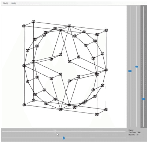Click the 'KeyDown: LWin' status text

(x=134, y=133)
